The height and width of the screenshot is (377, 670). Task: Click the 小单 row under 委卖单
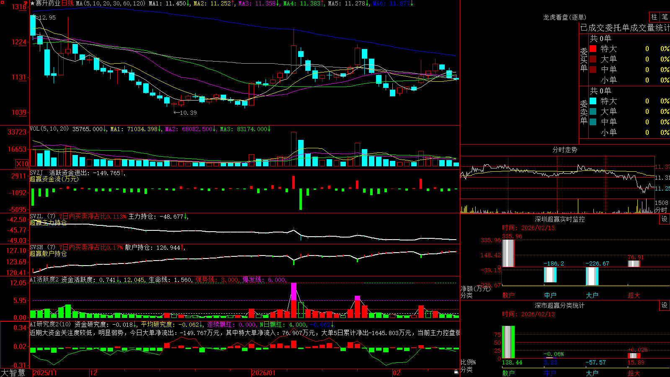[x=629, y=132]
